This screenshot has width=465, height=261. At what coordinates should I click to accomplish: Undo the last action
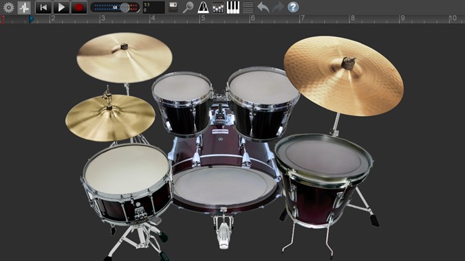(263, 8)
